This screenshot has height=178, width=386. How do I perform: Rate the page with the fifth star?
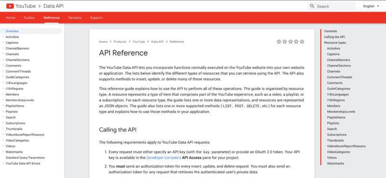click(x=302, y=42)
